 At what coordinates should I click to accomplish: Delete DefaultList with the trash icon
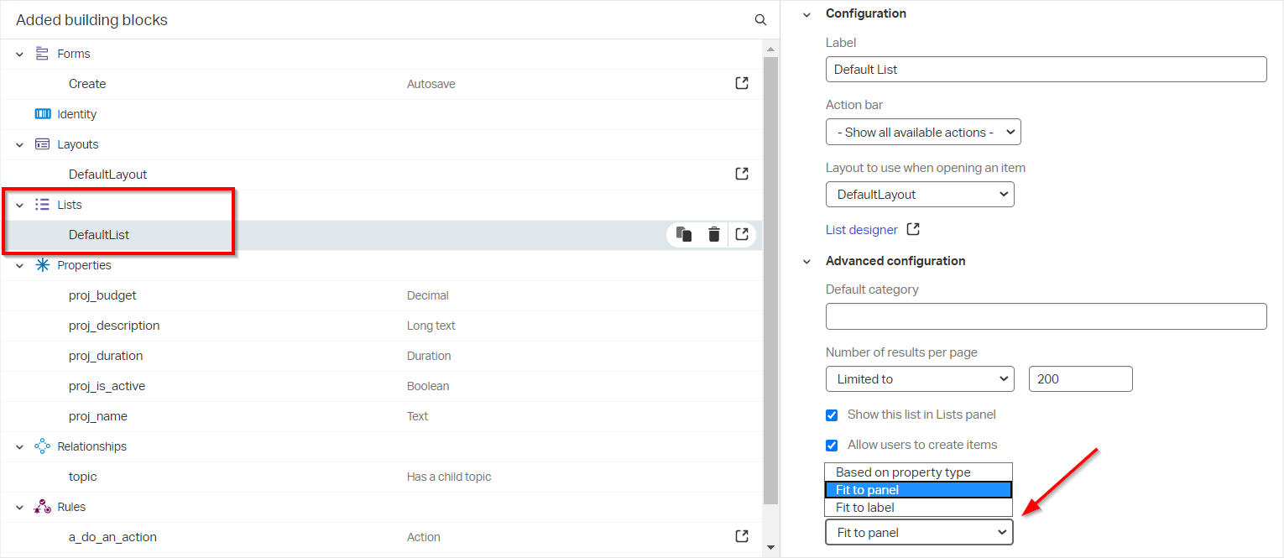point(713,235)
